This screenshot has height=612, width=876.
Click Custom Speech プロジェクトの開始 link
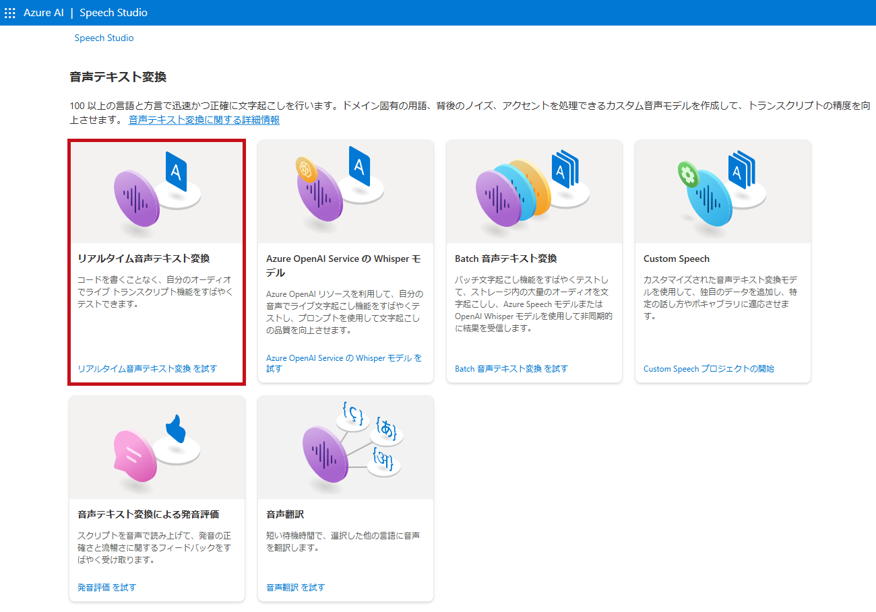pyautogui.click(x=709, y=368)
